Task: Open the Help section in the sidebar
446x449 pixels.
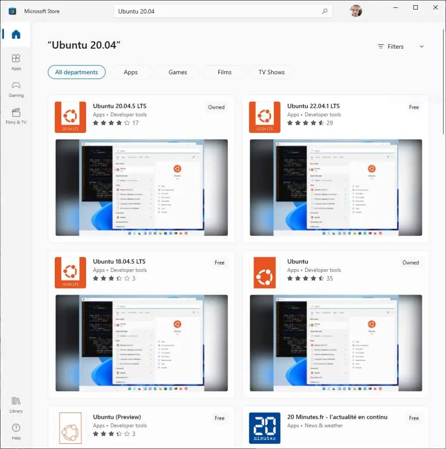Action: 16,432
